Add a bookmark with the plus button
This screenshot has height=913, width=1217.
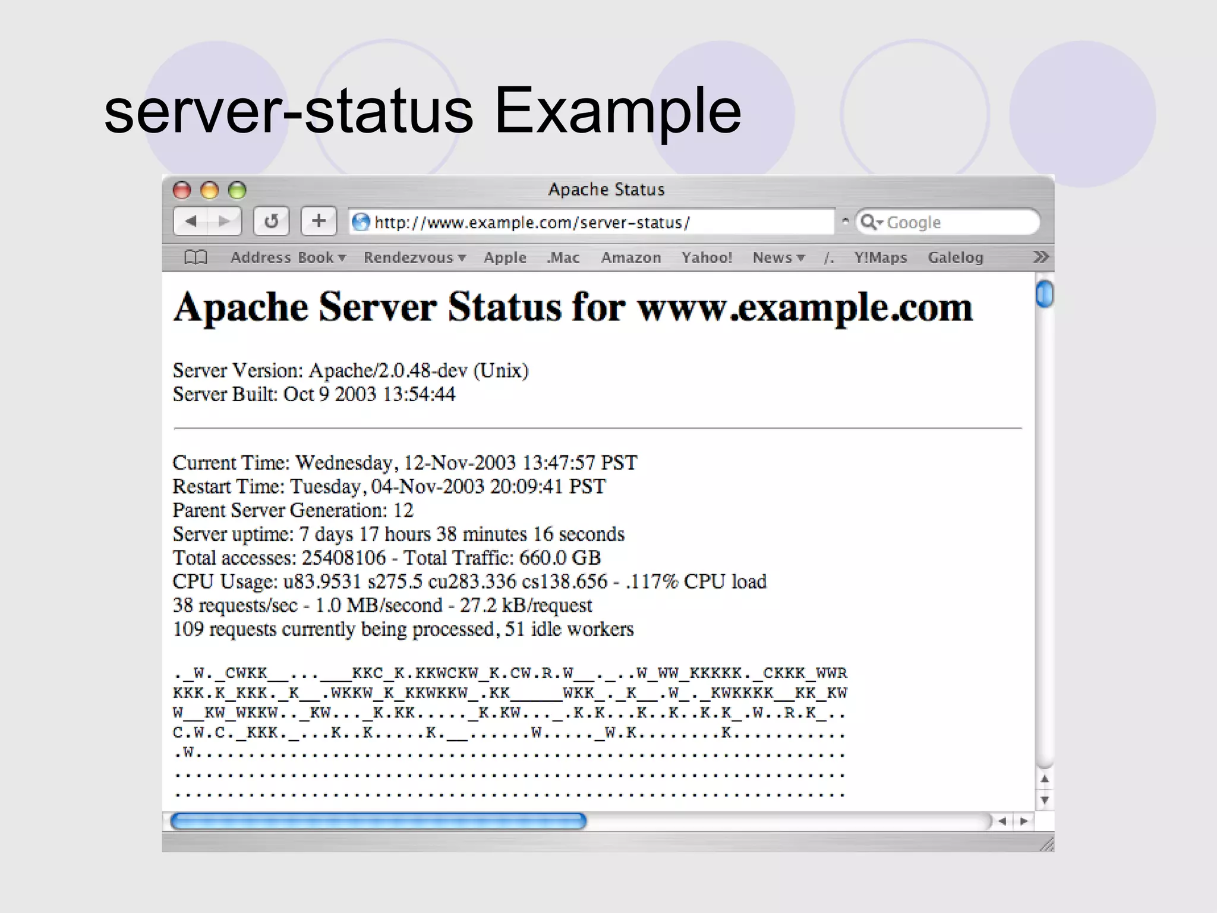[x=319, y=222]
